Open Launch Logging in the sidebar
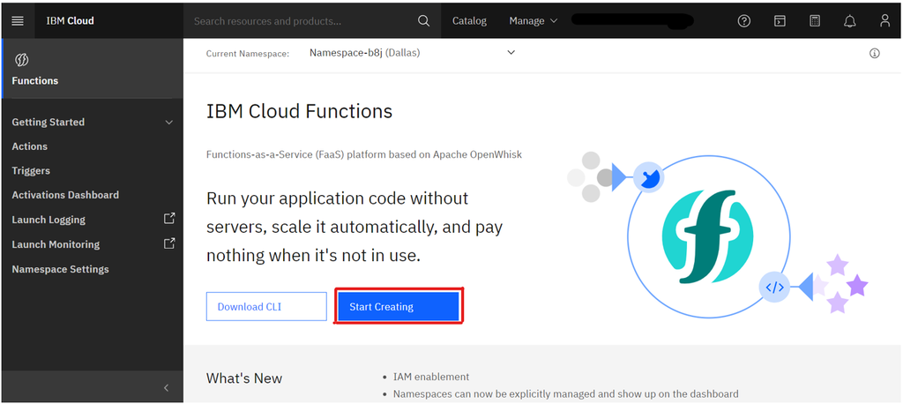Image resolution: width=903 pixels, height=404 pixels. pyautogui.click(x=49, y=220)
